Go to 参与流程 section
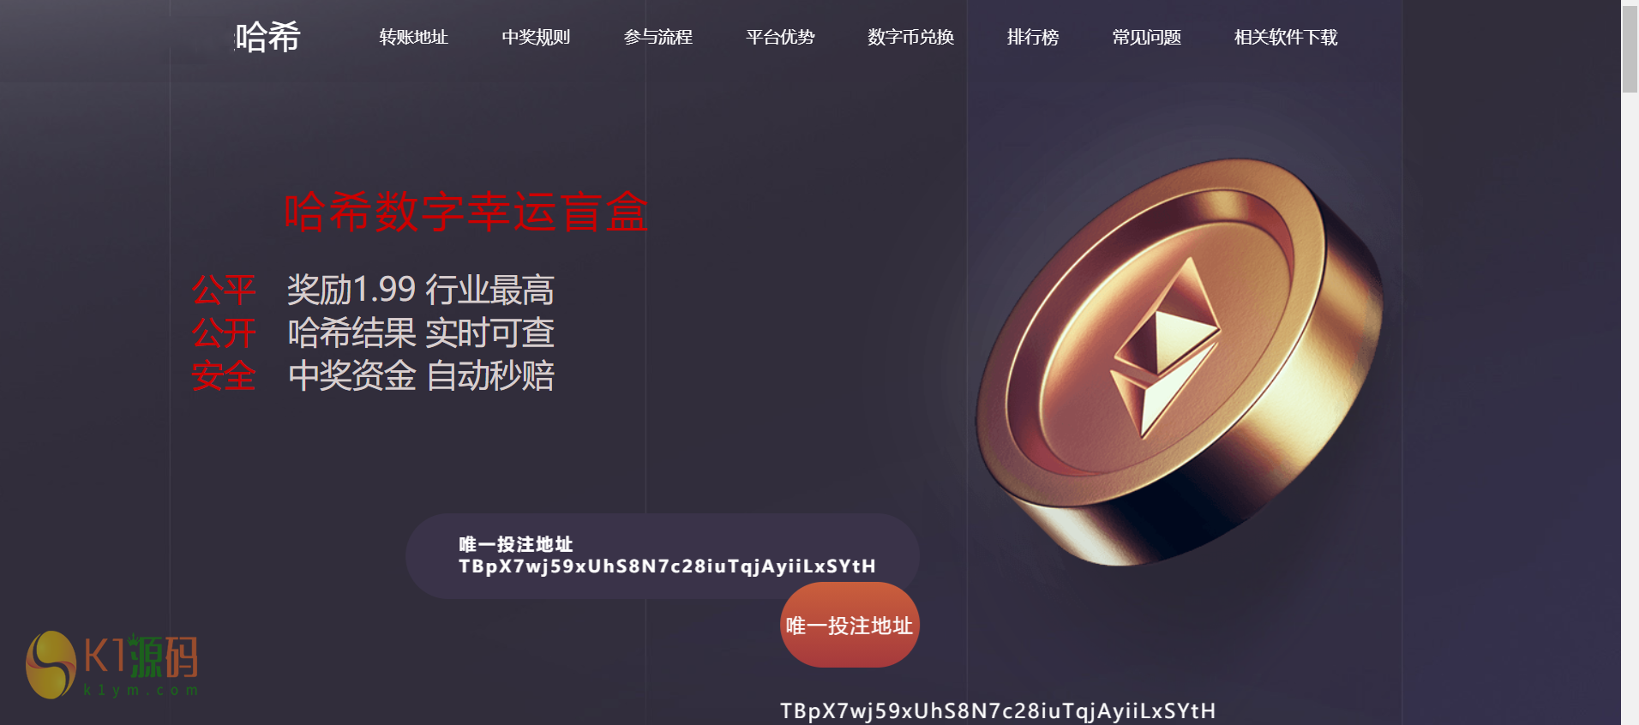Viewport: 1639px width, 725px height. click(657, 37)
